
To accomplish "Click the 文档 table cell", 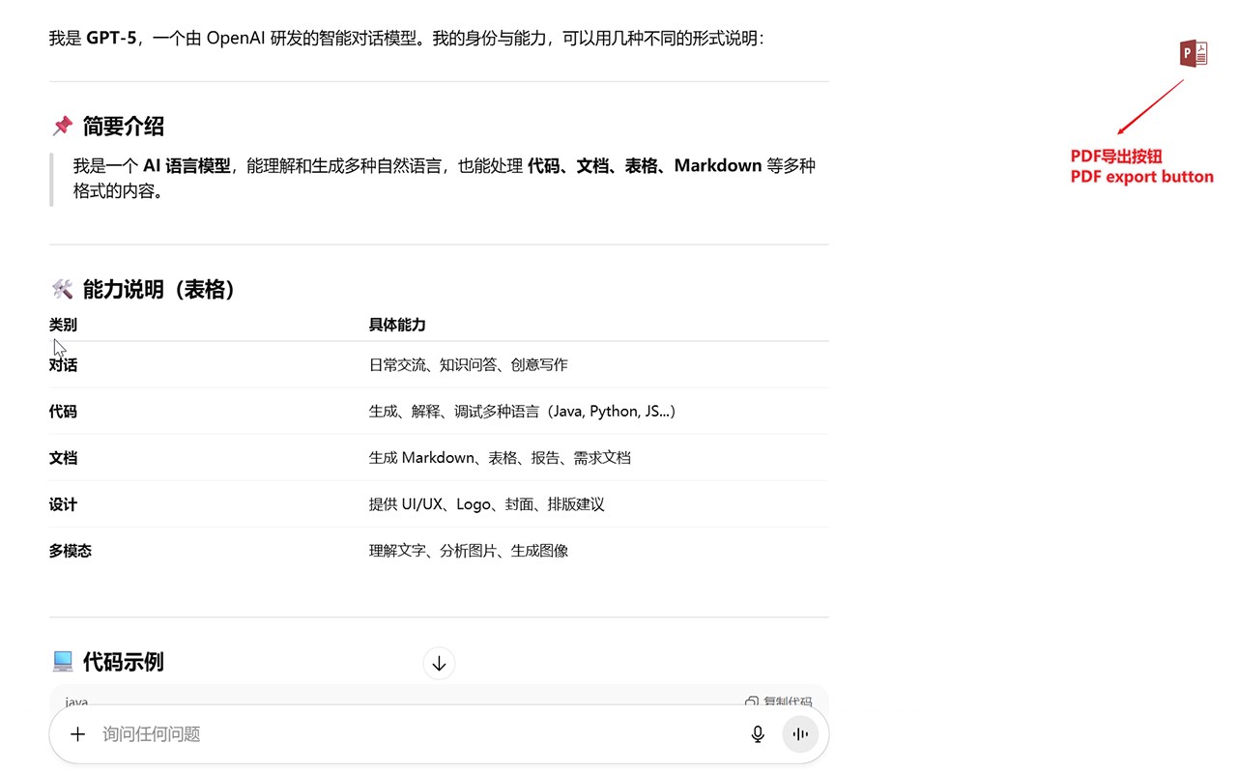I will click(63, 458).
